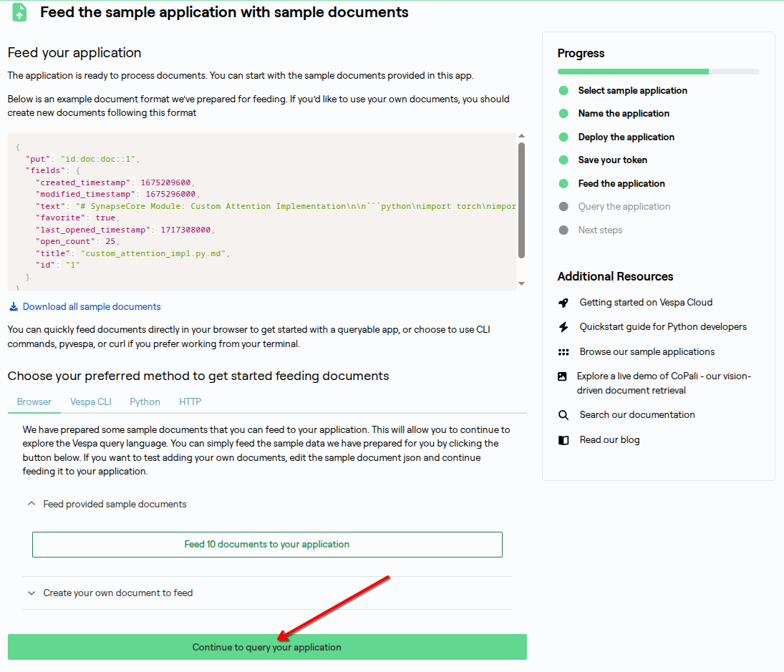Collapse the Feed provided sample documents section
This screenshot has width=784, height=672.
pyautogui.click(x=32, y=505)
